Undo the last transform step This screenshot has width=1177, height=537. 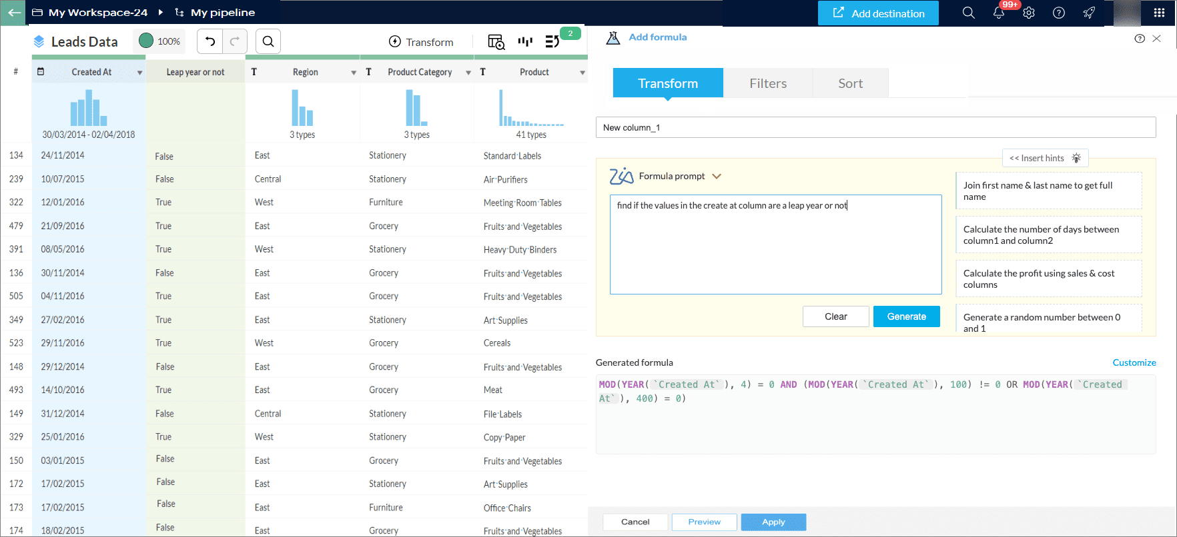pos(210,41)
